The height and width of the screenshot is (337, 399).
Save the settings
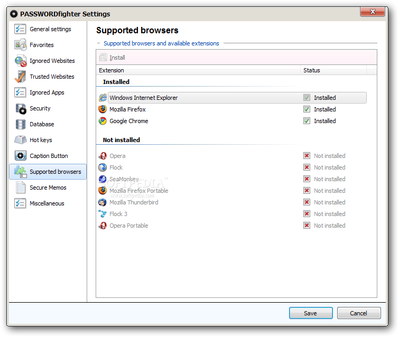[311, 313]
